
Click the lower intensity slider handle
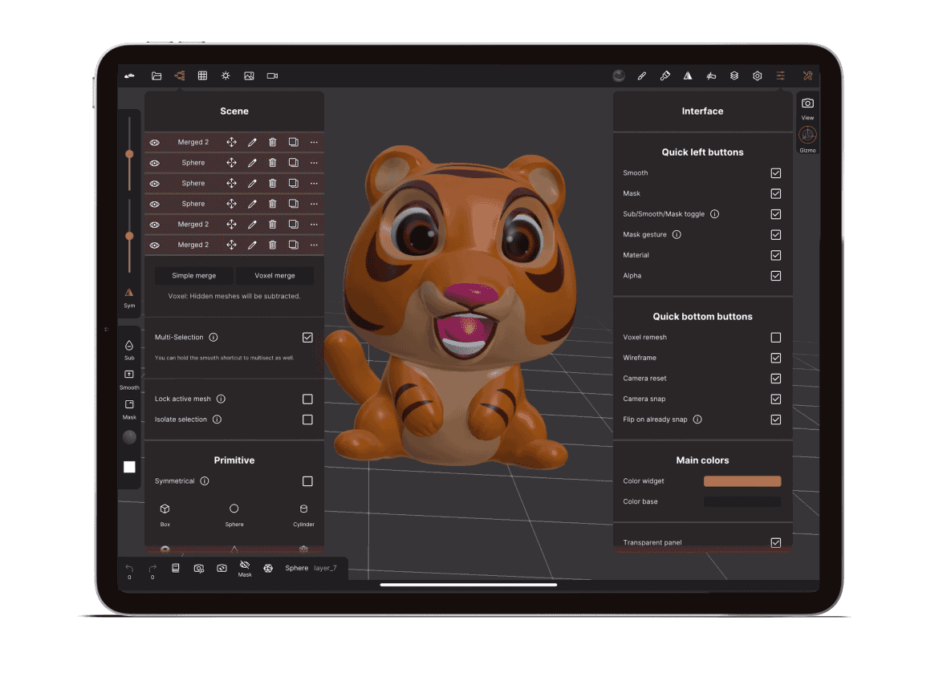click(129, 236)
